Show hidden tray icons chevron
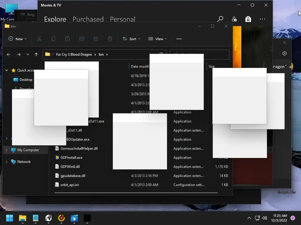The image size is (301, 225). pos(249,218)
